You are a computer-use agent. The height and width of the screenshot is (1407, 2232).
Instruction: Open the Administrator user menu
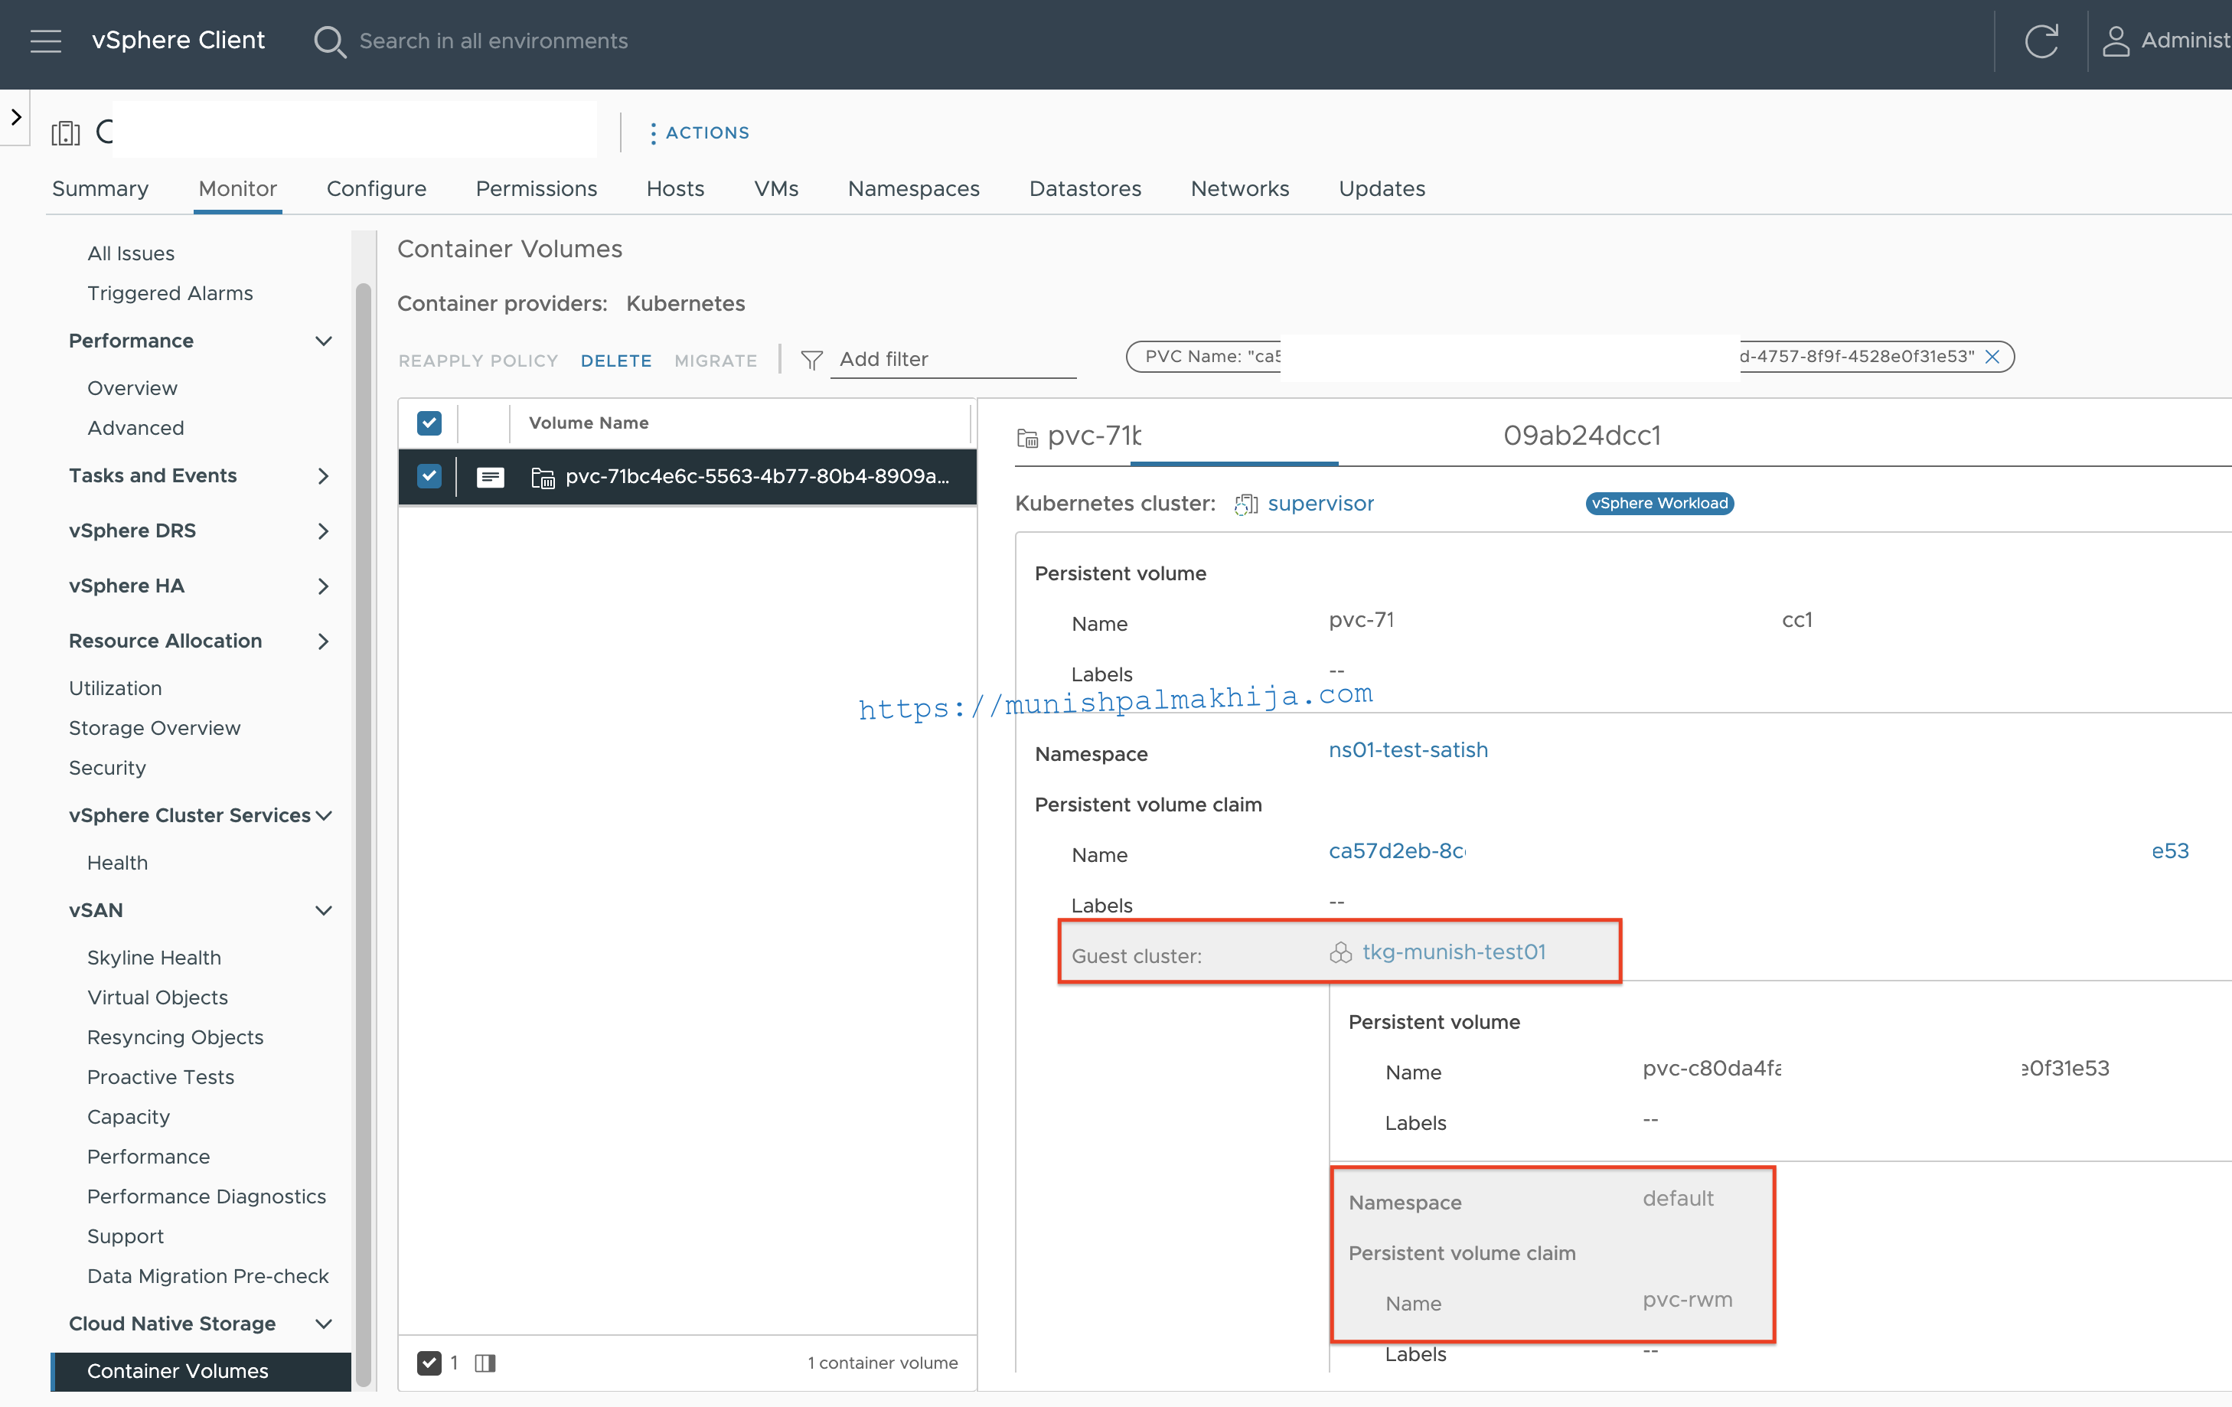point(2165,41)
